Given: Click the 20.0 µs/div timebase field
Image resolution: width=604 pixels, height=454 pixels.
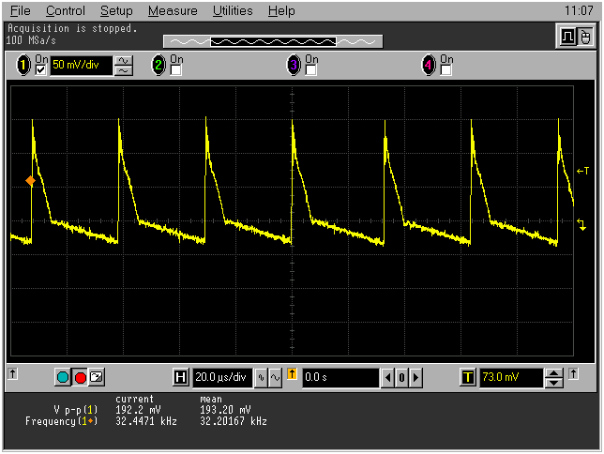Looking at the screenshot, I should [x=222, y=378].
